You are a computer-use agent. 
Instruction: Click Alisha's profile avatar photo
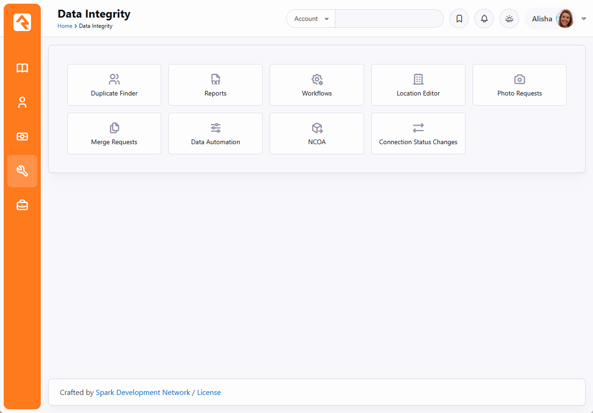pyautogui.click(x=565, y=19)
